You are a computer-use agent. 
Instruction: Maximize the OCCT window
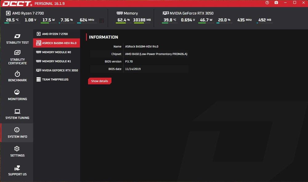point(295,3)
